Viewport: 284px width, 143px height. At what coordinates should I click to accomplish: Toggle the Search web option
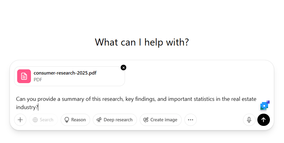pos(44,120)
